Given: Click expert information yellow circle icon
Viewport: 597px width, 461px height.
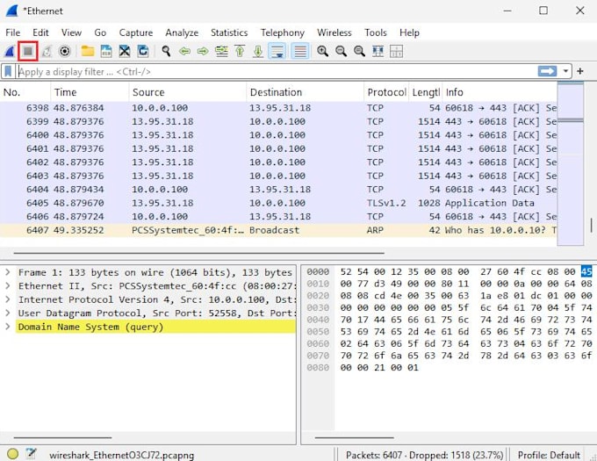Looking at the screenshot, I should pyautogui.click(x=12, y=454).
